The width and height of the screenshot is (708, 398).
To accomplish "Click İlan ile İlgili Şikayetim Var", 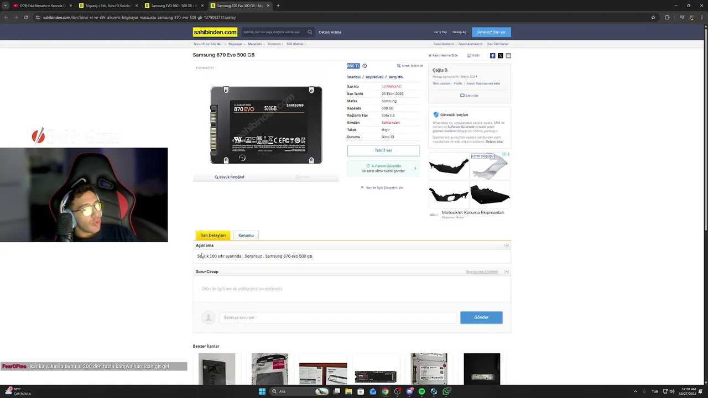I will click(x=382, y=187).
